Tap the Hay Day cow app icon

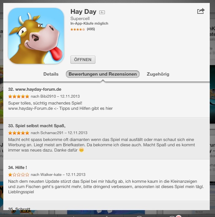(x=36, y=36)
